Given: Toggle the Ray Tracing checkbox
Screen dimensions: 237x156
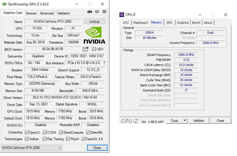Looking at the screenshot, I should 44,139.
